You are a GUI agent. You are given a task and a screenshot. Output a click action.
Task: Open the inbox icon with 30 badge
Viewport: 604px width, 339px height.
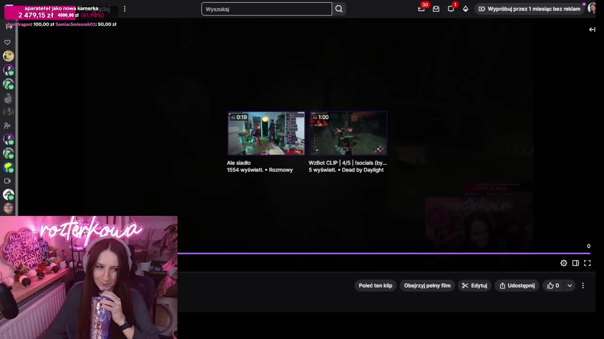tap(421, 8)
